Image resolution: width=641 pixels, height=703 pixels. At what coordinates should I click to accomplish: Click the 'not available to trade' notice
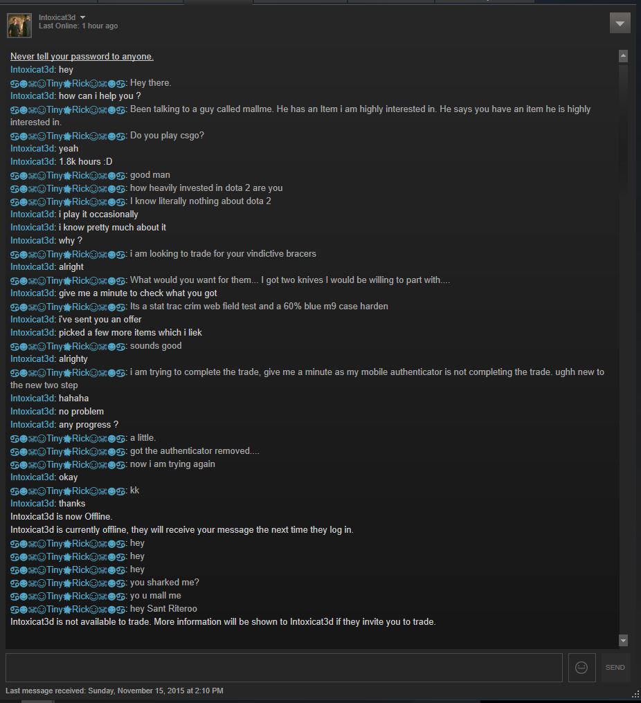(x=223, y=622)
